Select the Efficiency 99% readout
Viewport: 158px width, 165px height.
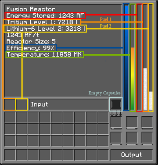click(31, 48)
